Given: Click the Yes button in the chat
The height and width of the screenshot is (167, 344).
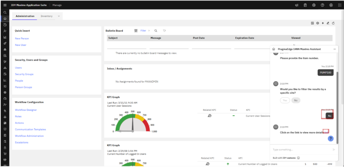Looking at the screenshot, I should pos(285,100).
